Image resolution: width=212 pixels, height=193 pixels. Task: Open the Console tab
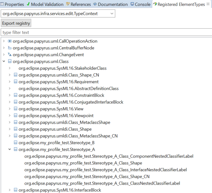click(x=141, y=4)
